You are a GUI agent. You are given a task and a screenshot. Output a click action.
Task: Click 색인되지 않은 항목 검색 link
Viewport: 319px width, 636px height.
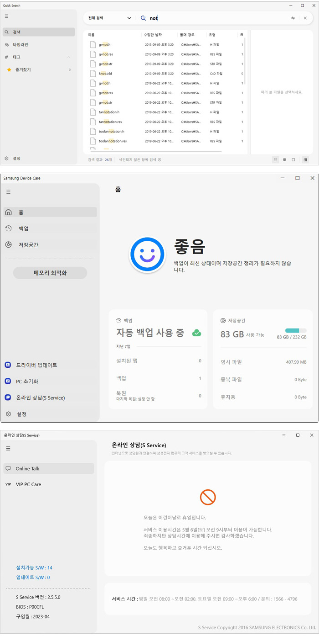pos(140,160)
